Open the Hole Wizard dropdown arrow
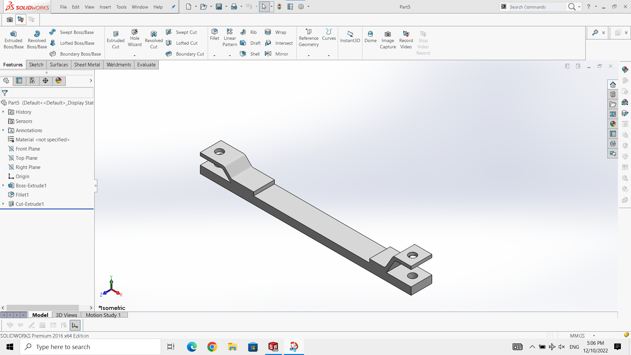 (x=134, y=56)
